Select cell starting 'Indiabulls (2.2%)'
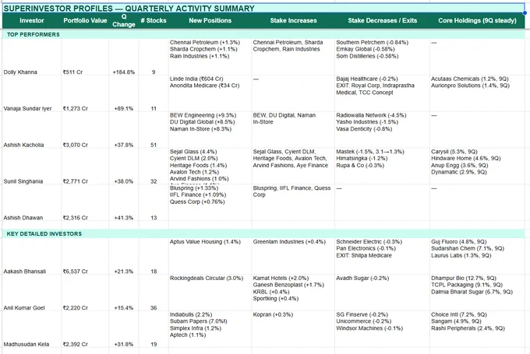Viewport: 530px width, 354px height. pyautogui.click(x=210, y=329)
